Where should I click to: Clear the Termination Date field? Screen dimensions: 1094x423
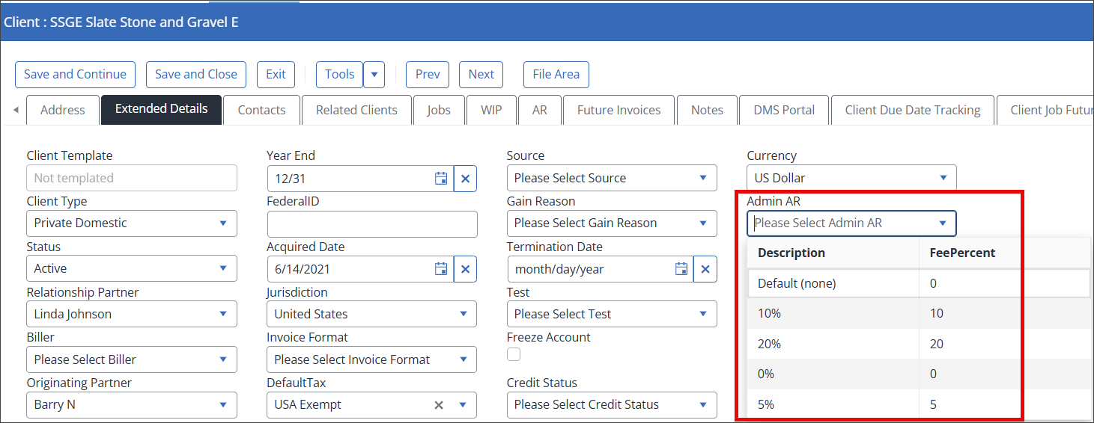(705, 269)
